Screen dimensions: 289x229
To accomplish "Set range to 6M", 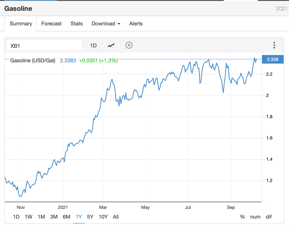I will [x=66, y=217].
